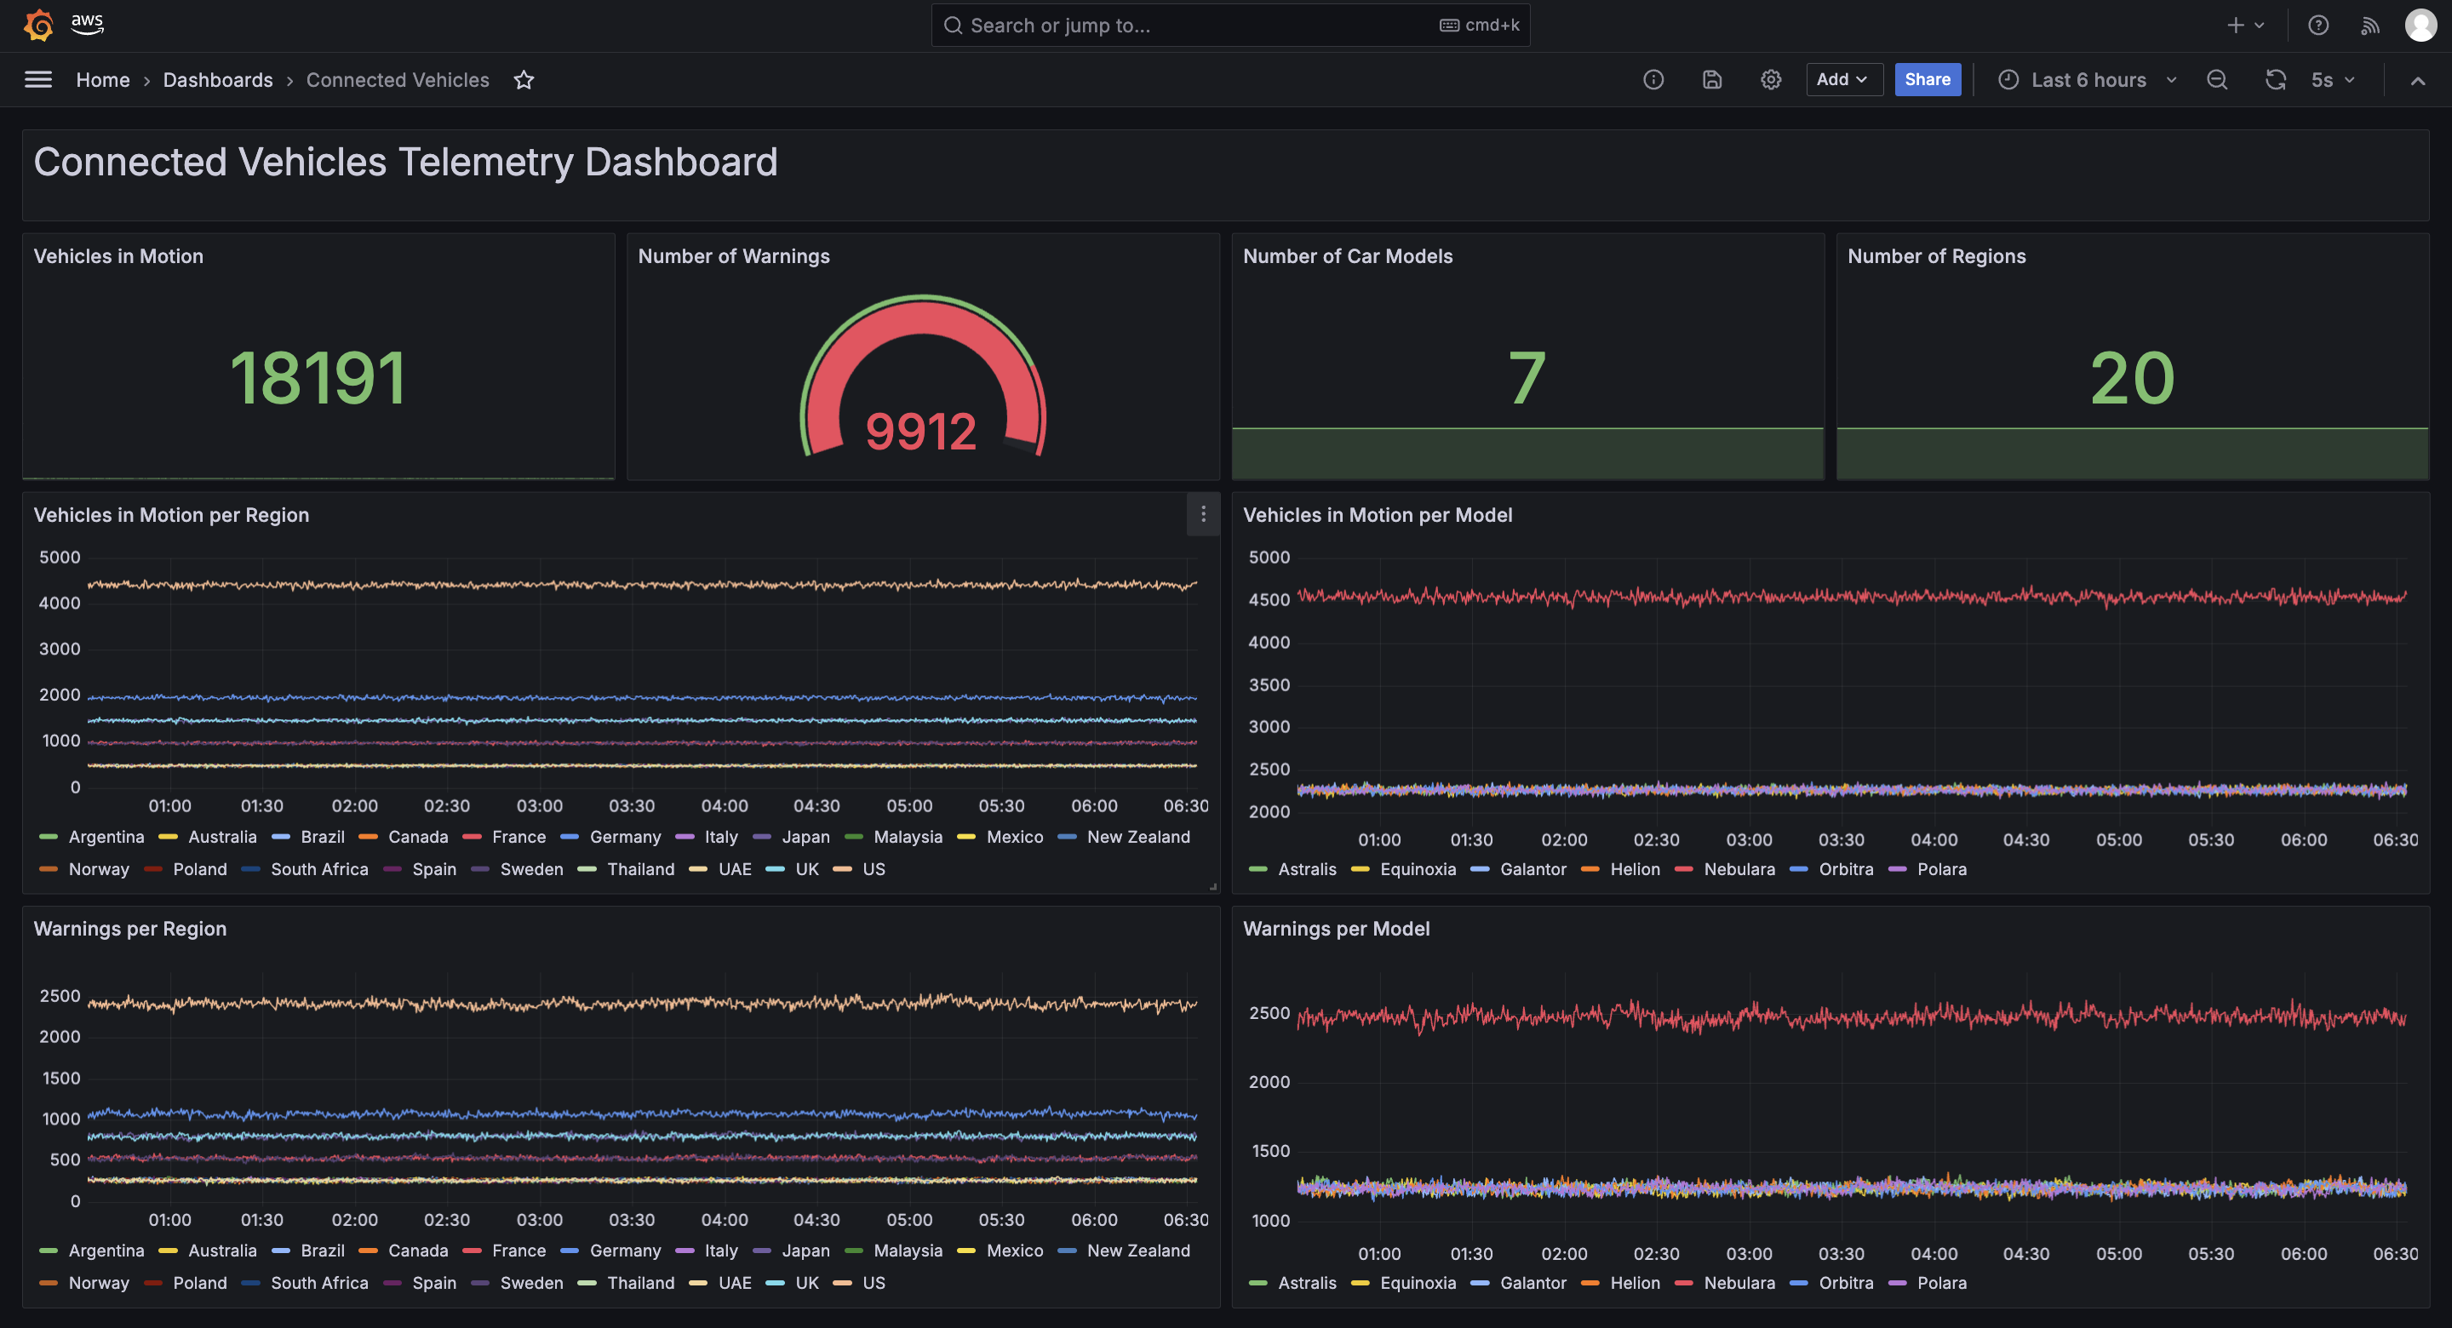Hide the Argentina series in Vehicles in Motion per Region
This screenshot has width=2452, height=1328.
coord(106,837)
